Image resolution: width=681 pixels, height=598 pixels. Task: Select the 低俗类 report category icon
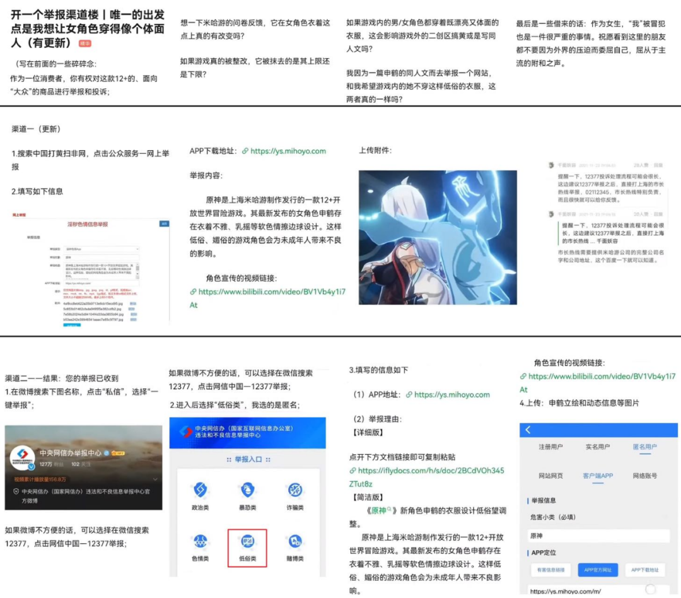tap(248, 541)
